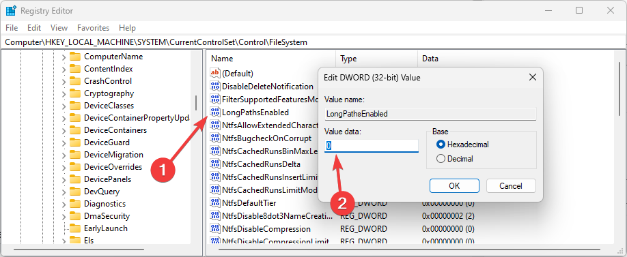The image size is (627, 257).
Task: Expand the ContentIndex tree node
Action: (x=64, y=70)
